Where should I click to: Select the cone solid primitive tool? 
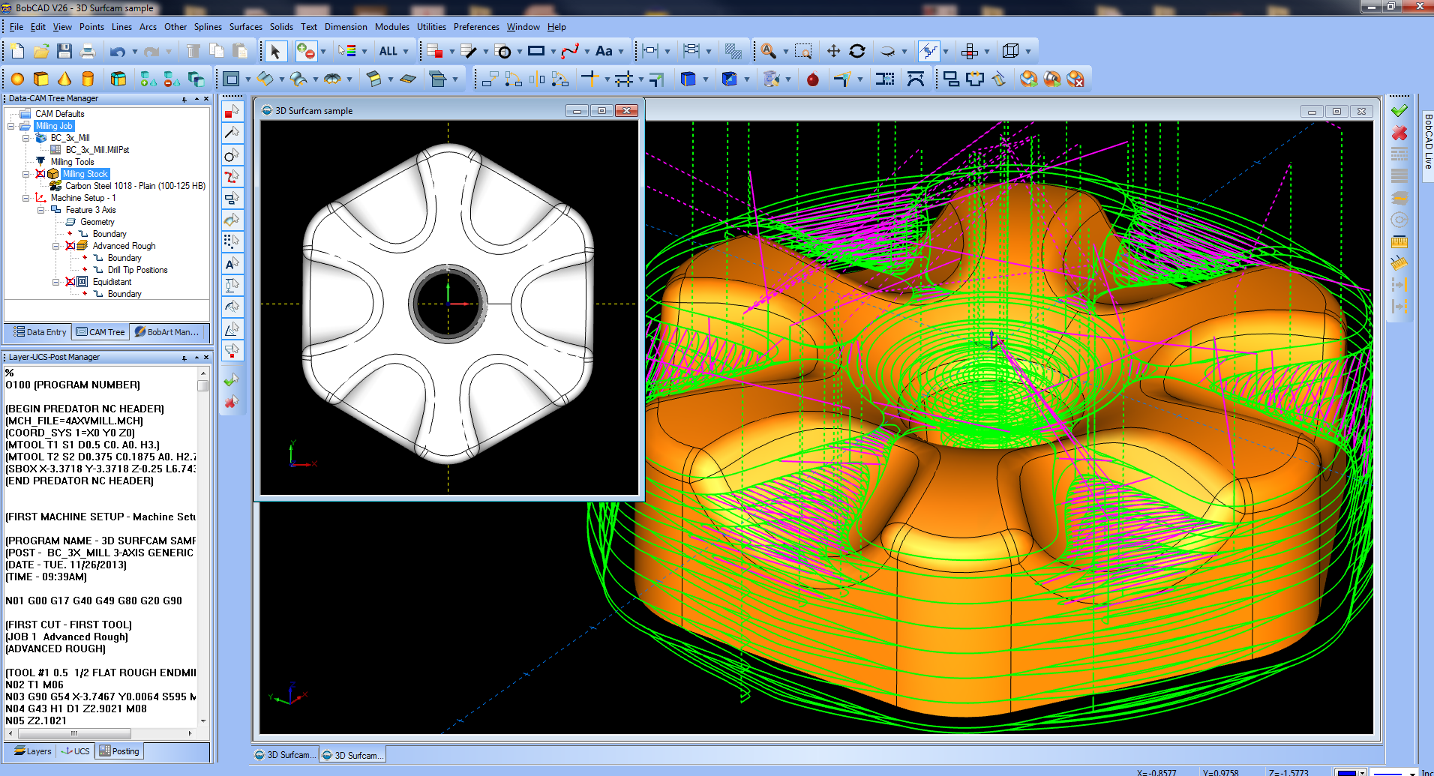[x=64, y=79]
